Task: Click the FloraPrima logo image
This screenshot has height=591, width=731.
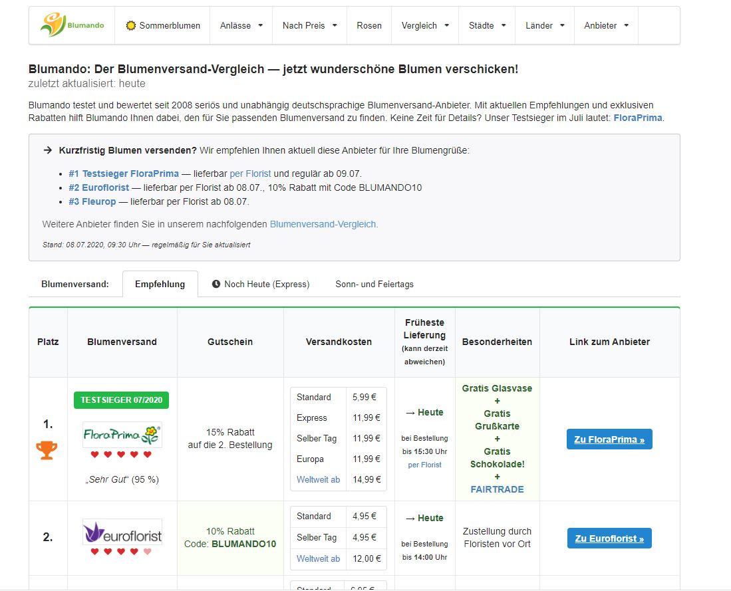Action: [x=122, y=435]
